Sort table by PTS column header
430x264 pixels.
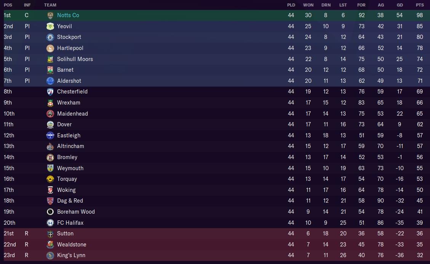click(x=420, y=5)
